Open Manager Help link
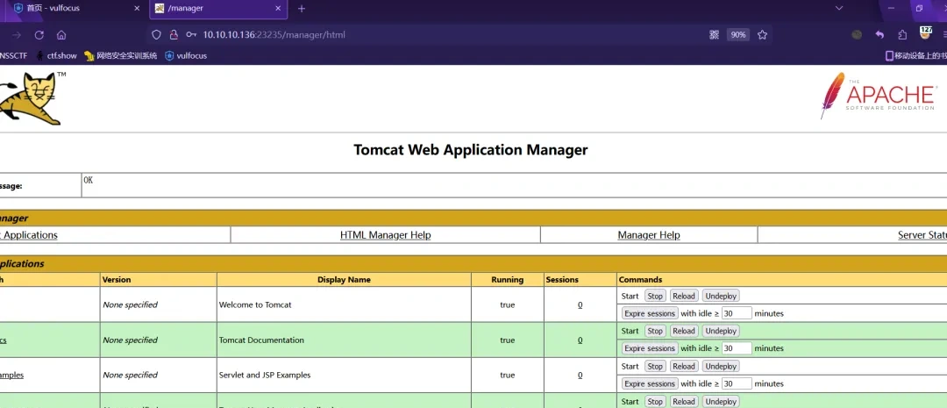This screenshot has height=408, width=947. pyautogui.click(x=649, y=235)
